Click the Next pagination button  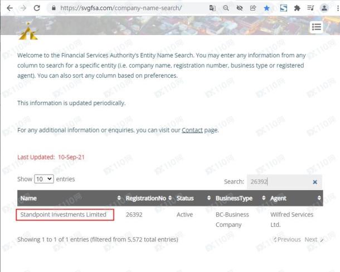tap(314, 240)
